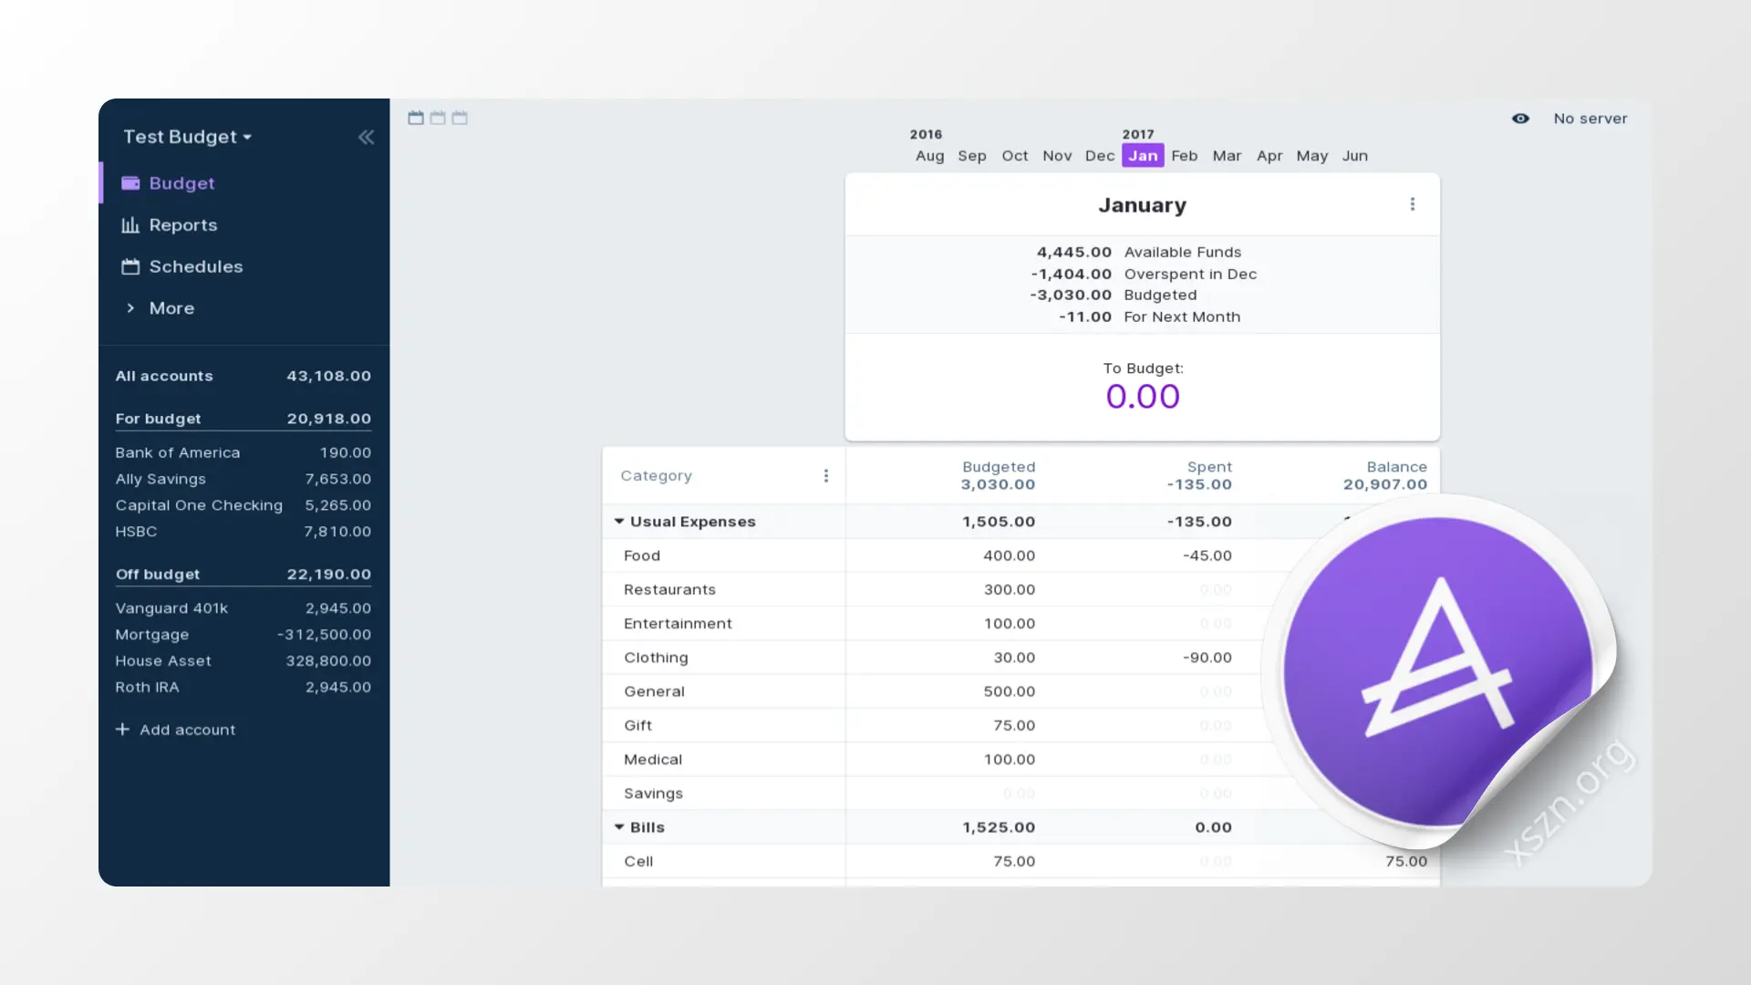Edit General budgeted amount 500.00
Screen dimensions: 1751x985
(x=1009, y=691)
